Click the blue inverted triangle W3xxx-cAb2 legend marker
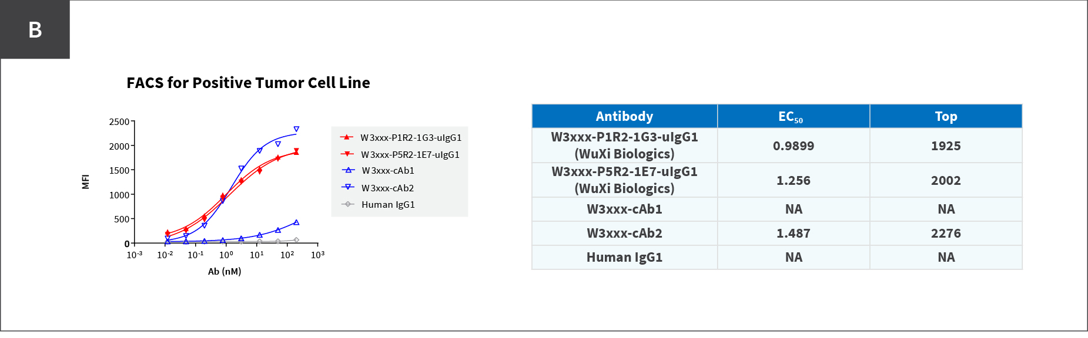 tap(348, 188)
